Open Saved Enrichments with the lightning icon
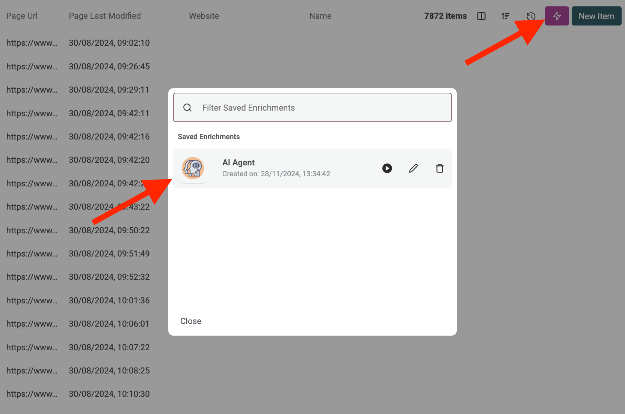The height and width of the screenshot is (414, 625). point(557,16)
